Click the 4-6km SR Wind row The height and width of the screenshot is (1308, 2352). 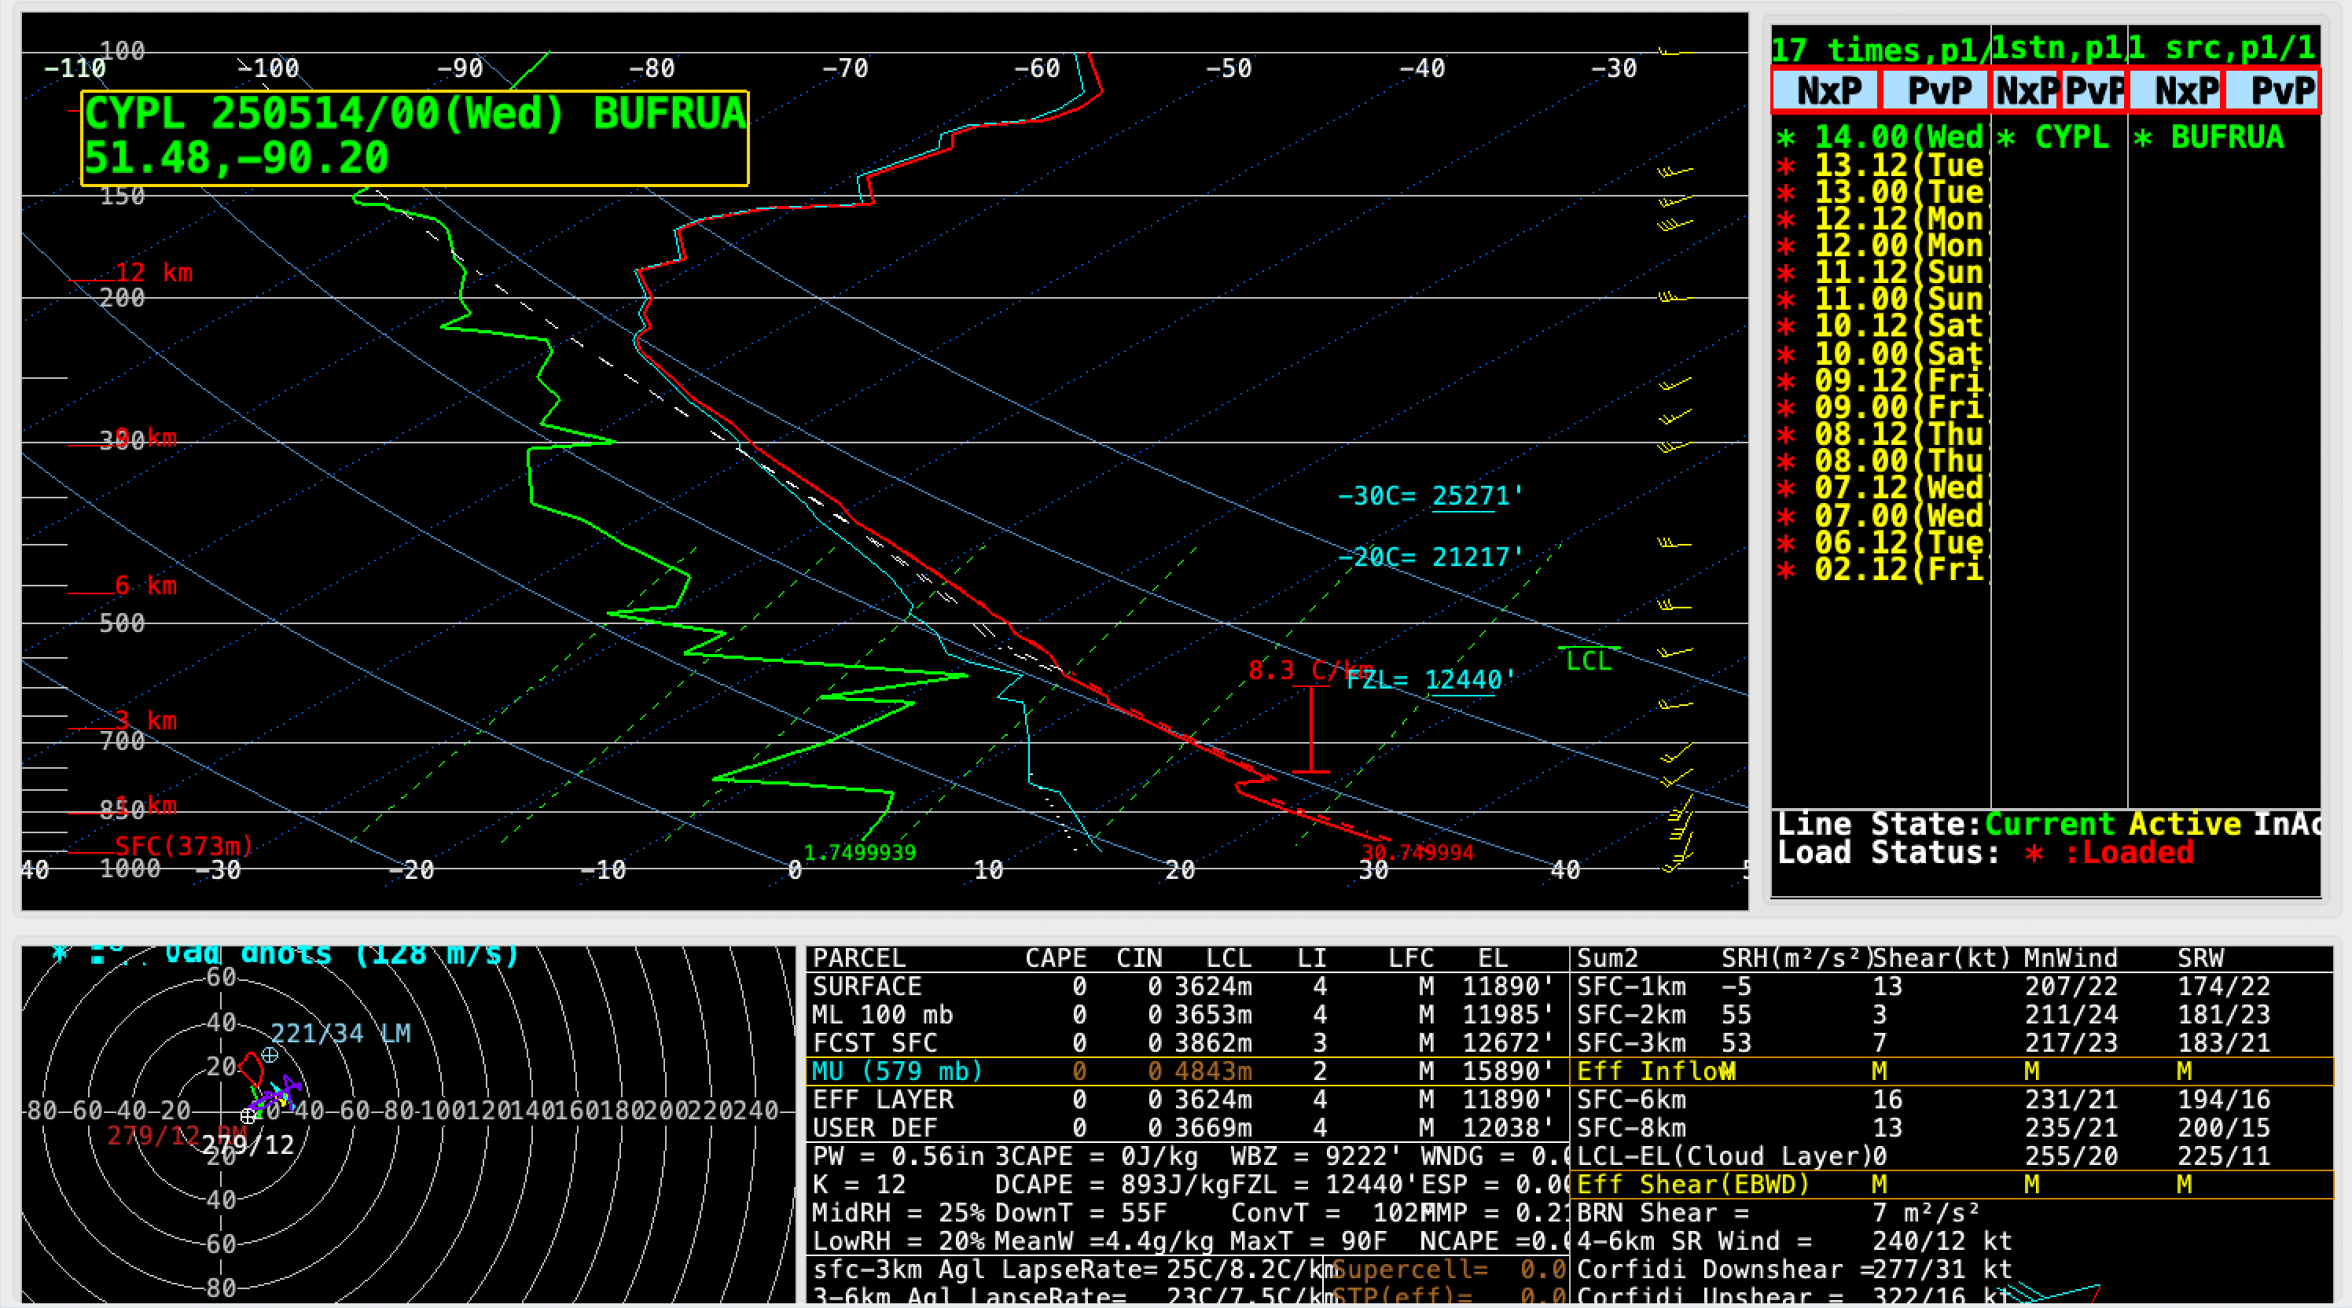(1795, 1241)
